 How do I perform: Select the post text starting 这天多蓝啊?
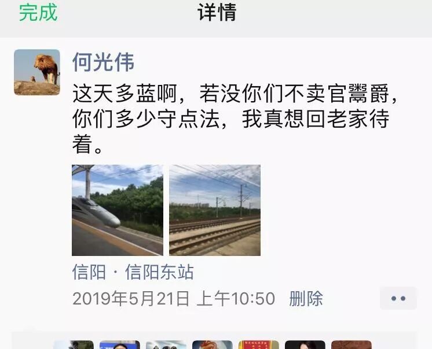[235, 118]
